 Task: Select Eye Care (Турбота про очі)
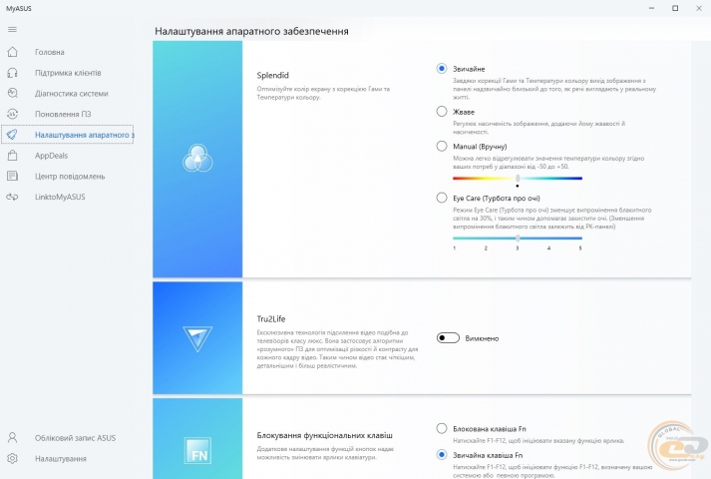(442, 198)
